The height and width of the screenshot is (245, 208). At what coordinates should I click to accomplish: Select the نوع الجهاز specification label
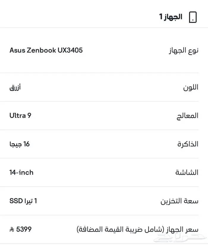click(184, 50)
